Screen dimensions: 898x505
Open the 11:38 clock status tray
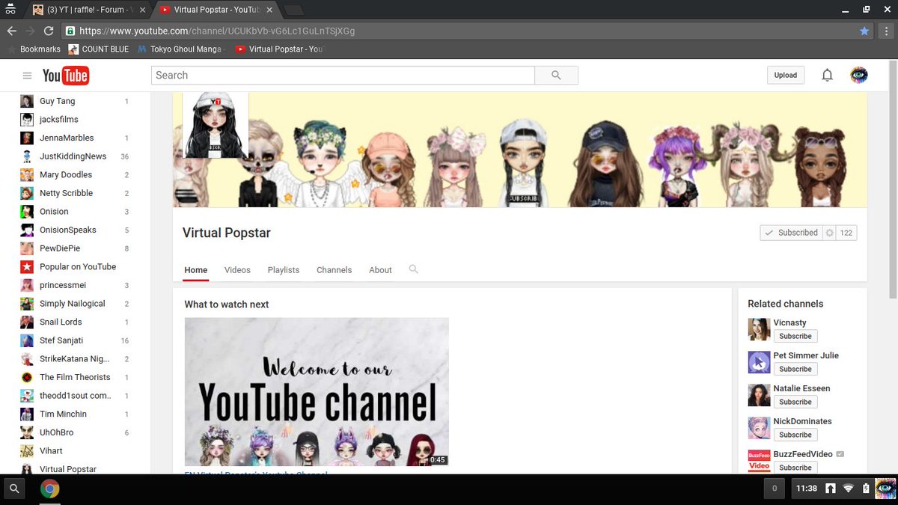click(x=807, y=489)
